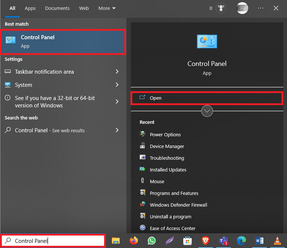Launch Firefox from the taskbar
This screenshot has width=287, height=248.
click(x=134, y=241)
